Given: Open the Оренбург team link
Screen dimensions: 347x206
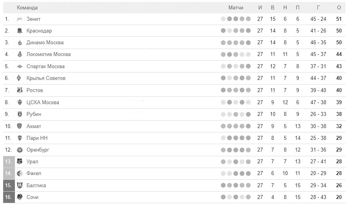Looking at the screenshot, I should point(38,150).
